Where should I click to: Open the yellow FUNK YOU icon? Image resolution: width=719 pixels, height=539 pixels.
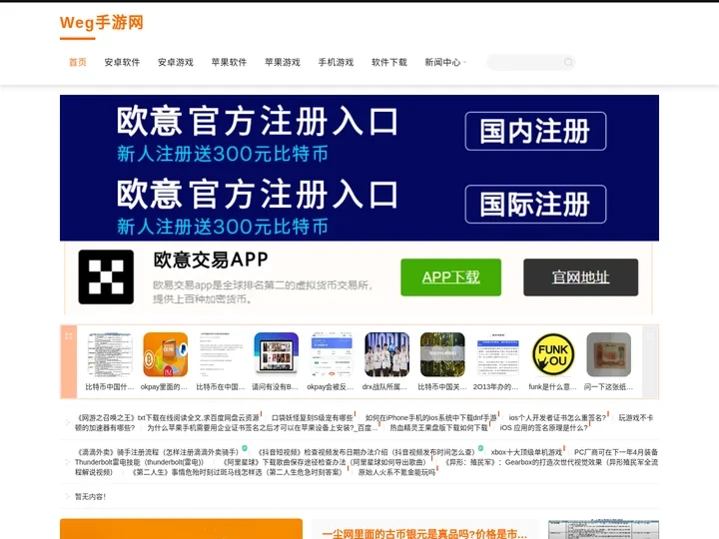(553, 354)
